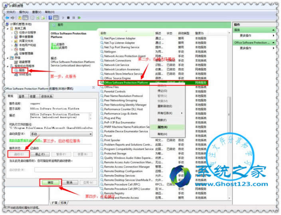This screenshot has height=215, width=281.
Task: Select the 共享文件夹 tree icon
Action: click(x=16, y=41)
